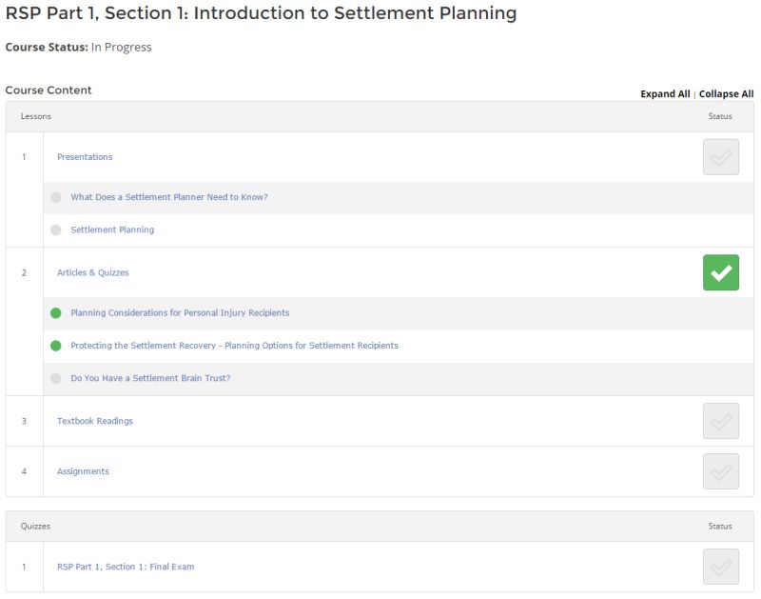Click the status checkmark for Assignments
The width and height of the screenshot is (761, 599).
point(723,470)
